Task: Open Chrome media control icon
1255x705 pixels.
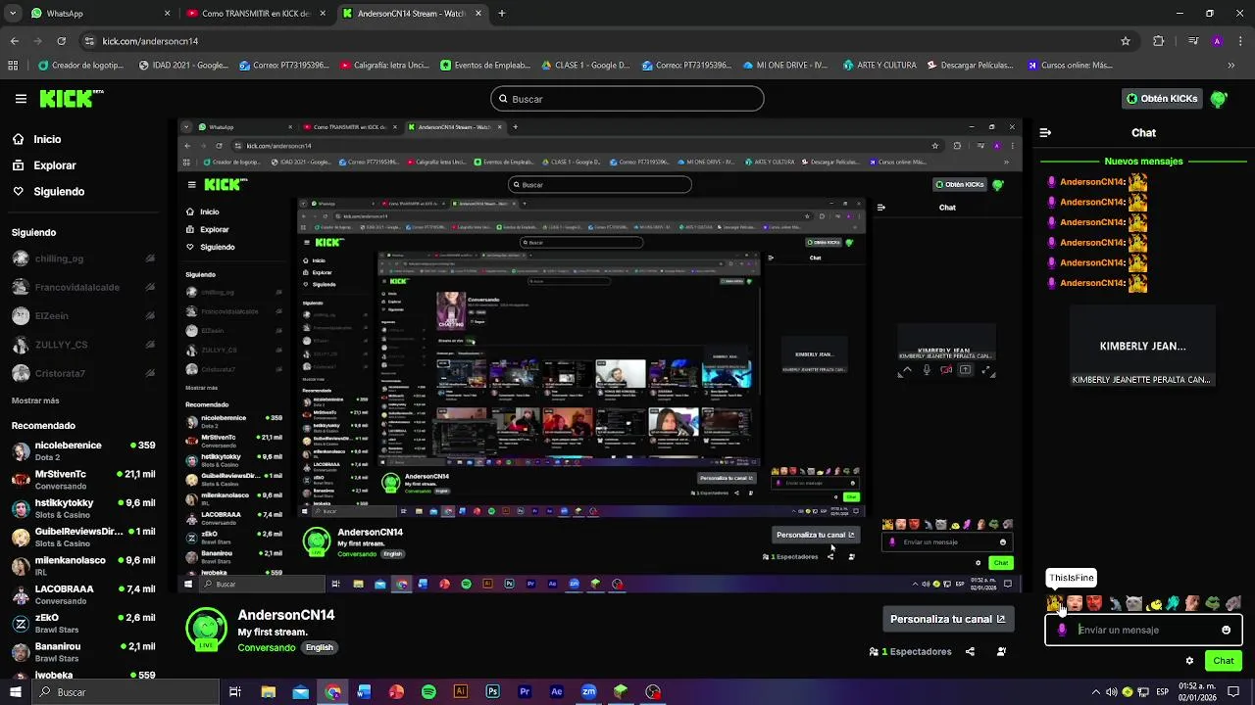Action: click(1192, 41)
